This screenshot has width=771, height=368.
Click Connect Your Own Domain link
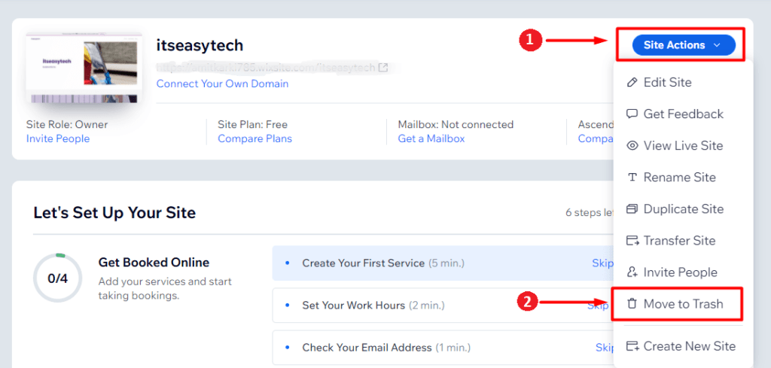click(x=222, y=84)
